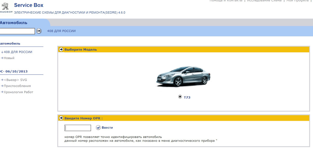Click the Введите Номер OPR header
The image size is (313, 149).
pyautogui.click(x=83, y=118)
